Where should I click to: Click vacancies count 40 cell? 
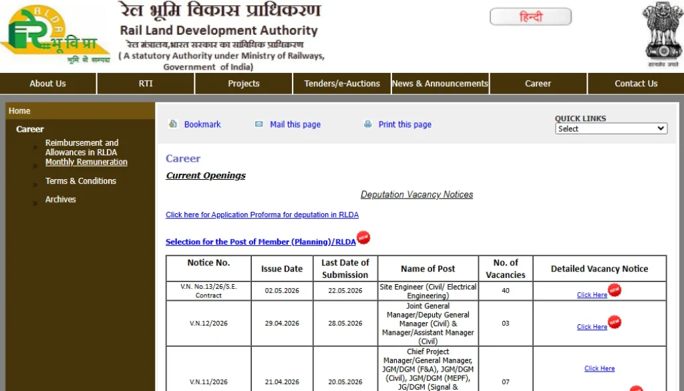[506, 291]
